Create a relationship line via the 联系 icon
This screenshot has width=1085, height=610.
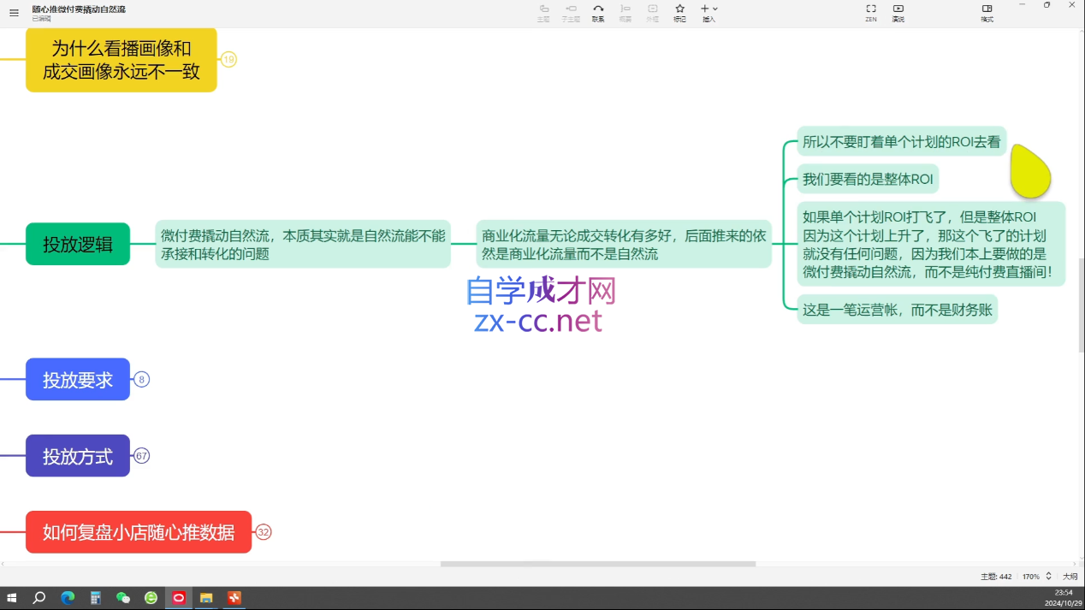coord(598,13)
